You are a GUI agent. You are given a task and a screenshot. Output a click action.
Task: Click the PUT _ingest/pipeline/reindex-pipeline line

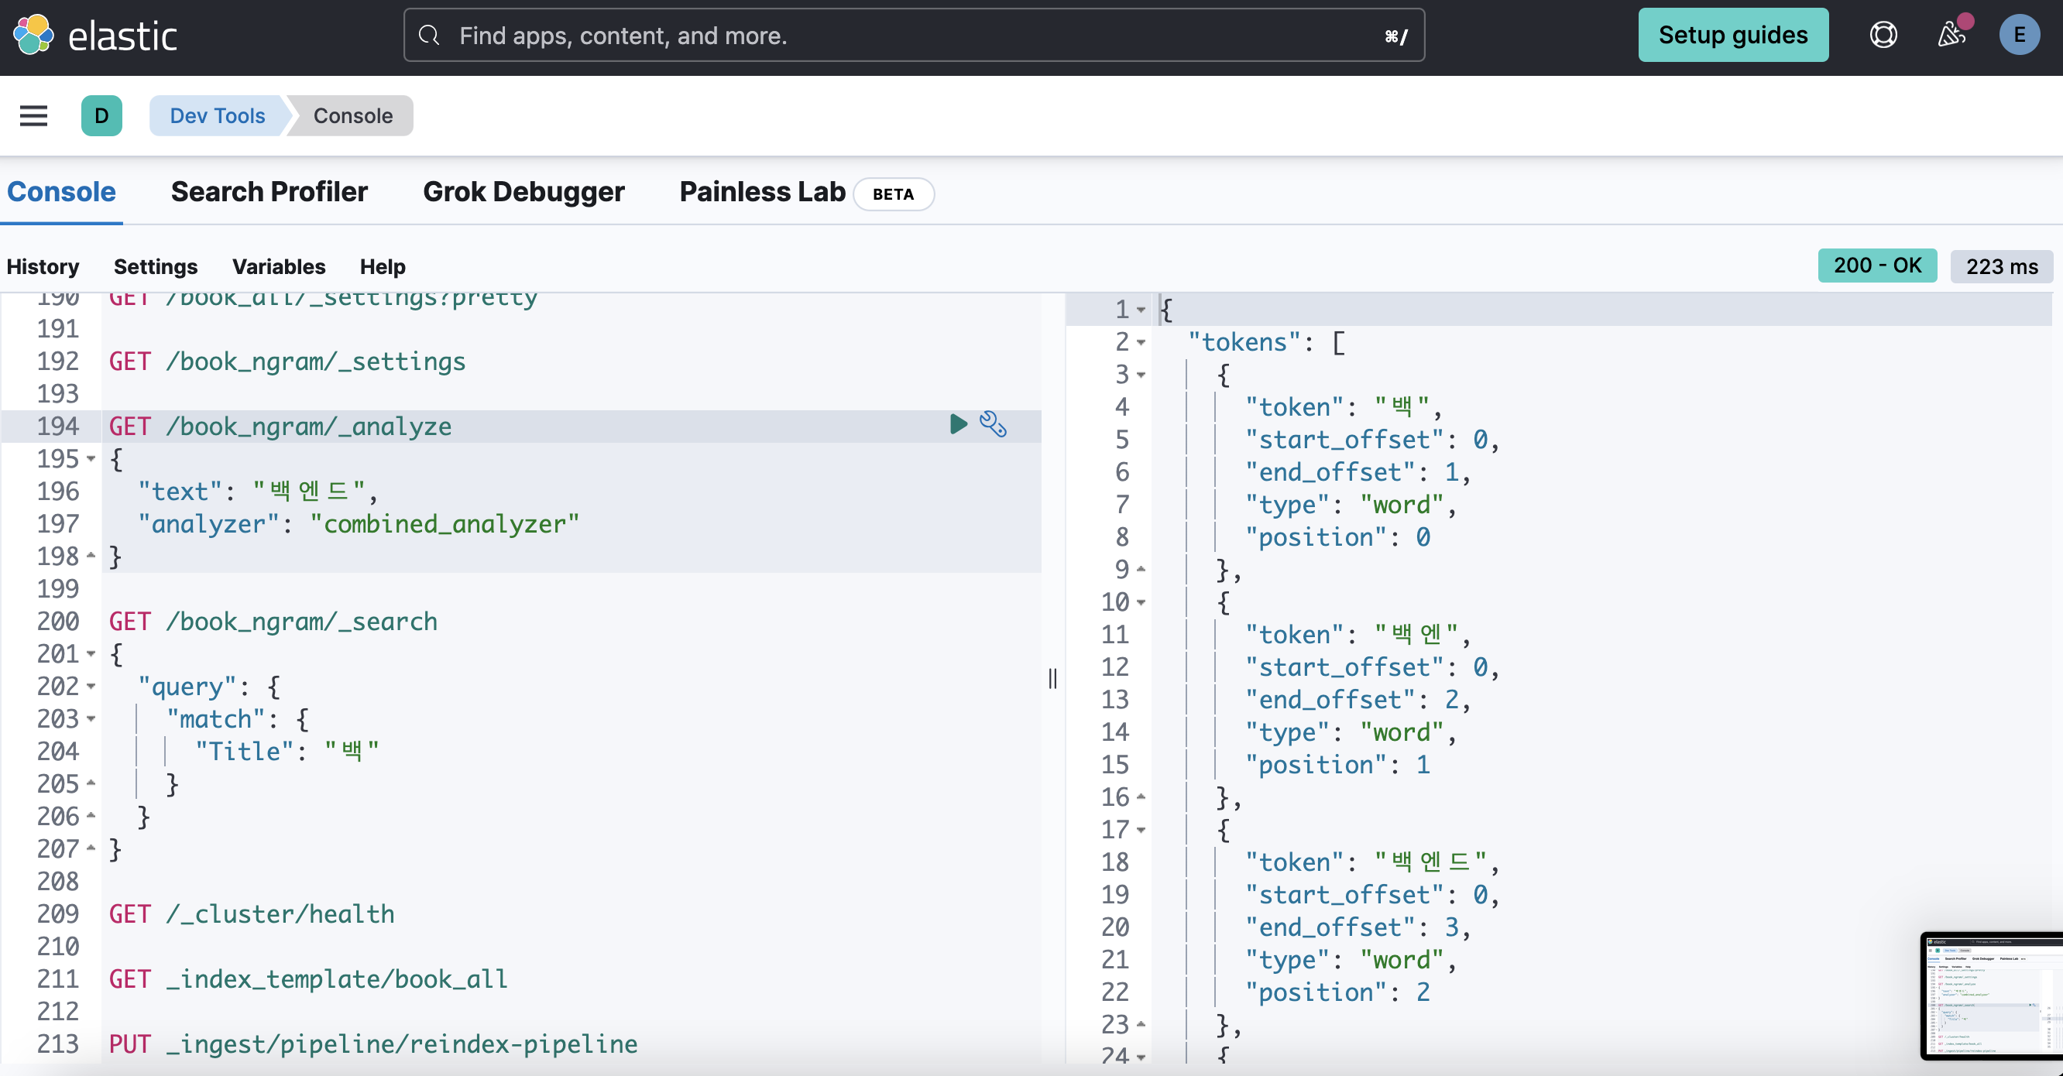(373, 1044)
